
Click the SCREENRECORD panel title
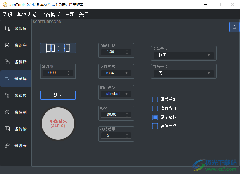point(47,22)
